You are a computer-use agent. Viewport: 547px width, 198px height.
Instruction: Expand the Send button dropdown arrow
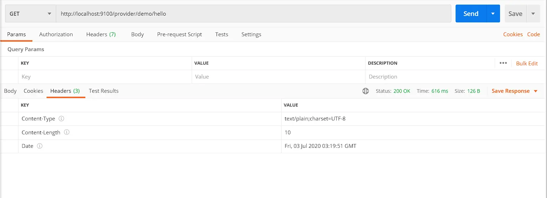(x=493, y=14)
